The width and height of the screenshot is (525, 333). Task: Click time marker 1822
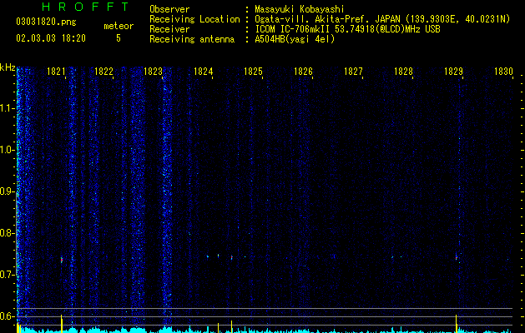tap(103, 72)
